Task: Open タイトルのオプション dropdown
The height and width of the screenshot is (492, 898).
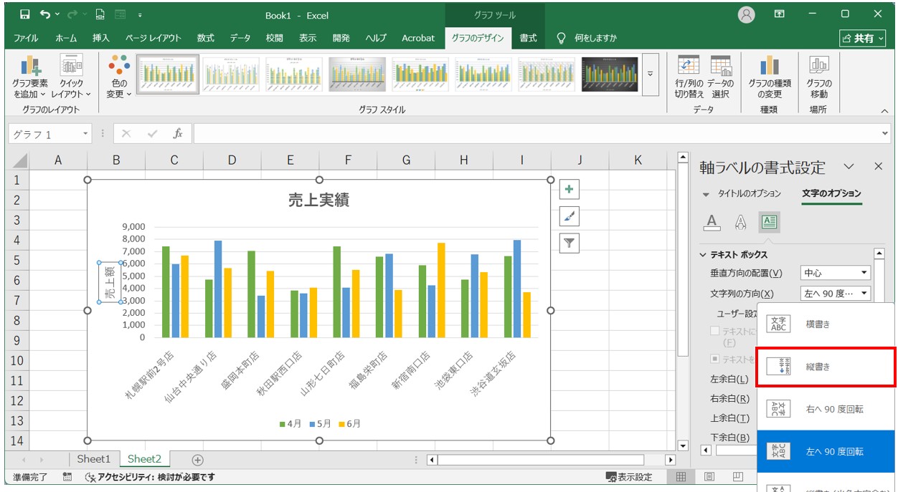Action: tap(742, 193)
